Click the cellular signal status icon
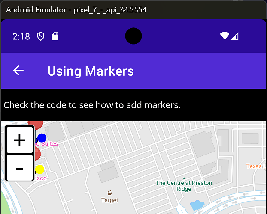Screen dimensions: 267x214 [235, 36]
